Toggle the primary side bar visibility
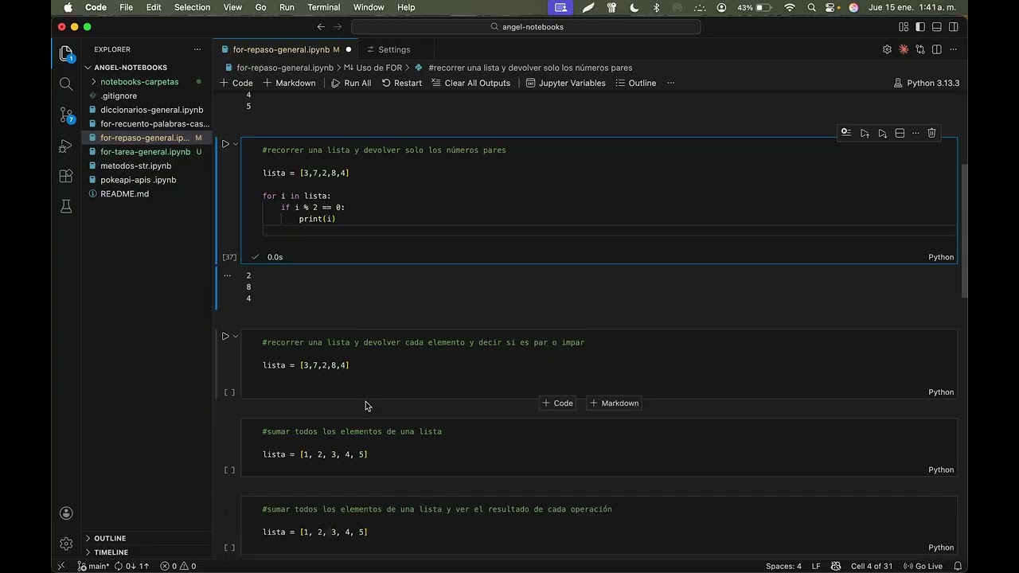The image size is (1019, 573). click(x=920, y=27)
